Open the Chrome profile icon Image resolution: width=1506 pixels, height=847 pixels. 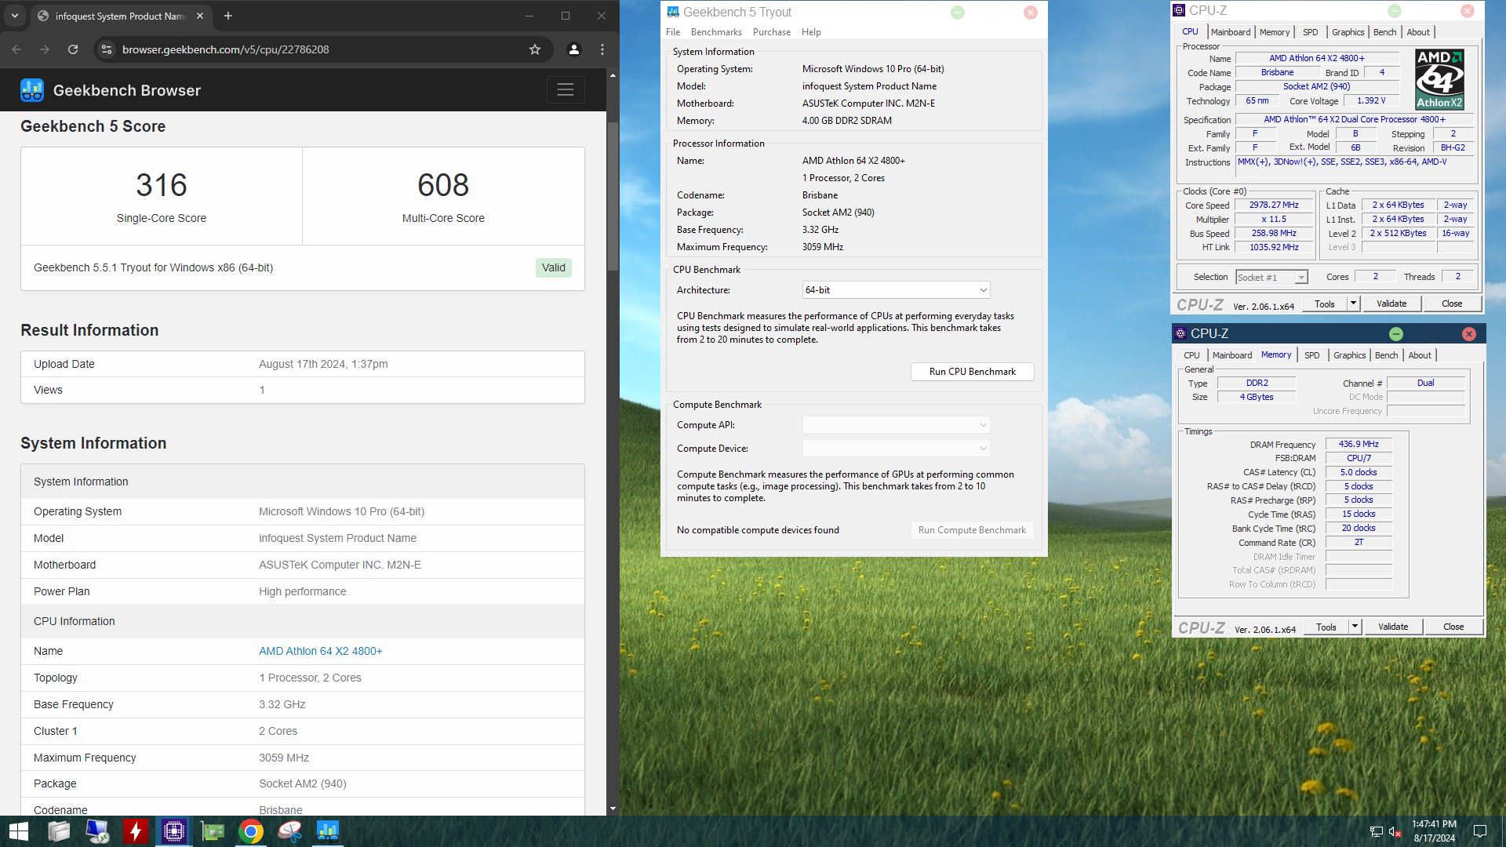tap(574, 49)
